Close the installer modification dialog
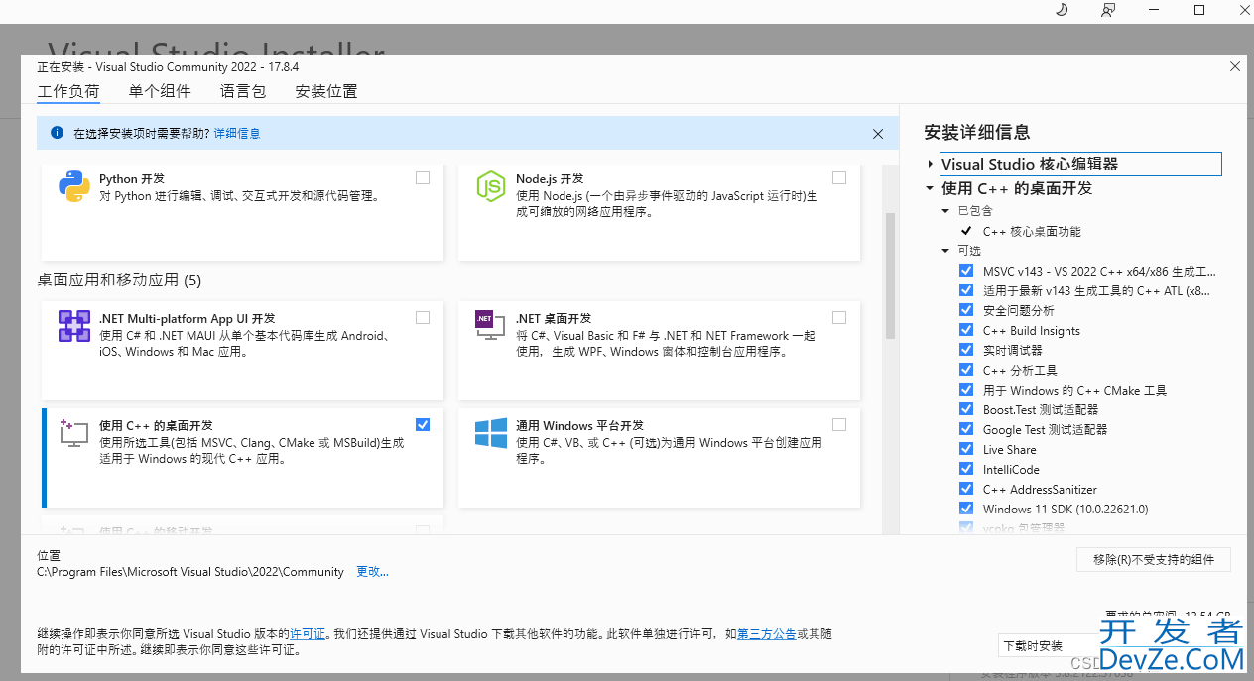Viewport: 1254px width, 681px height. (x=1235, y=66)
